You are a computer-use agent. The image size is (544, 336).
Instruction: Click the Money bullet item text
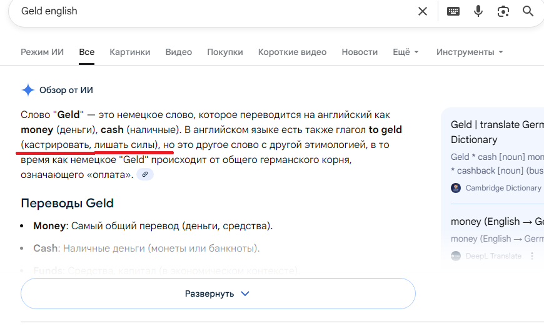pos(153,226)
